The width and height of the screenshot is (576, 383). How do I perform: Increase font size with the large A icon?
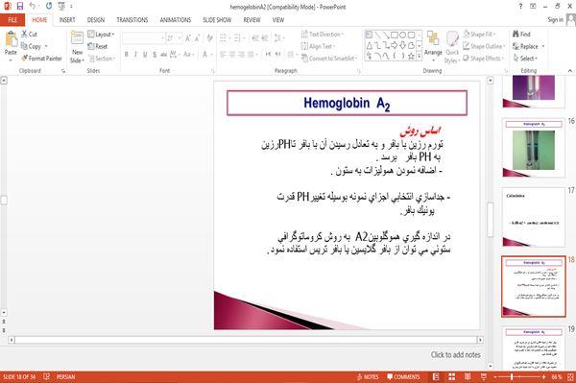tap(188, 38)
